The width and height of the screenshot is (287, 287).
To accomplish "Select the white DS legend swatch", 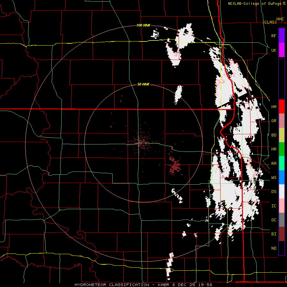I will [282, 191].
